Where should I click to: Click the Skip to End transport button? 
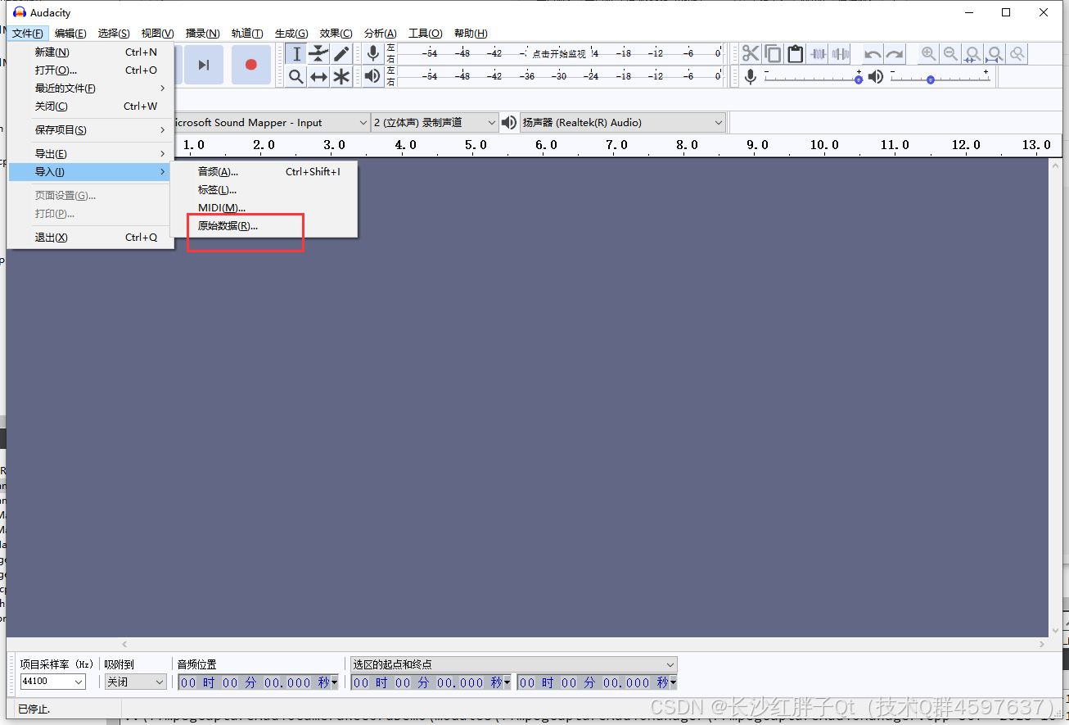(x=204, y=65)
